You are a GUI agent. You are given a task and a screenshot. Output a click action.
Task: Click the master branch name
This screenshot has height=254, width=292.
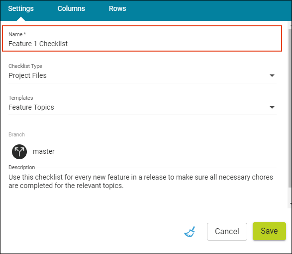(x=44, y=151)
